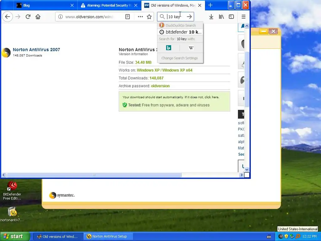Close the Norton AntiVirus Setup window

[273, 31]
